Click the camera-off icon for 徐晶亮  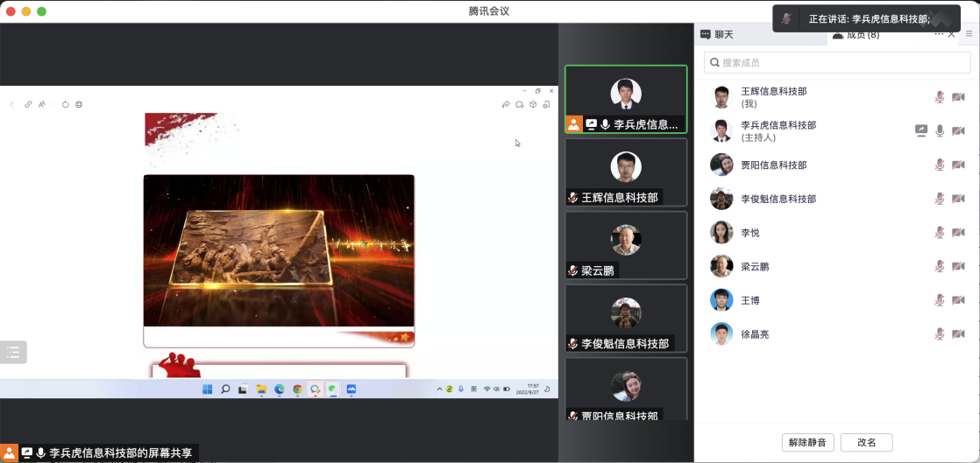point(958,334)
